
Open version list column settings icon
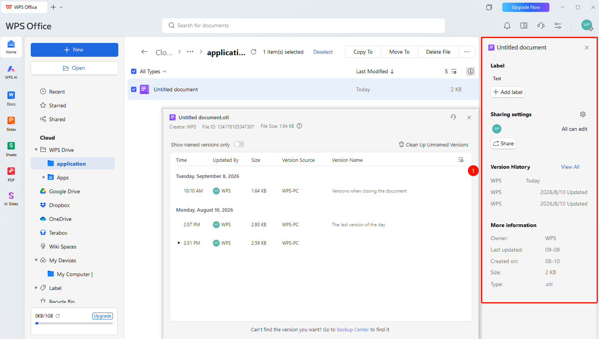point(461,160)
